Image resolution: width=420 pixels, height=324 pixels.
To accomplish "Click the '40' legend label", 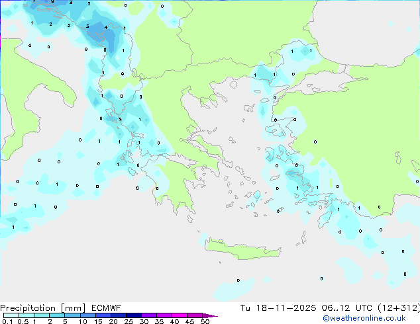I will (174, 321).
